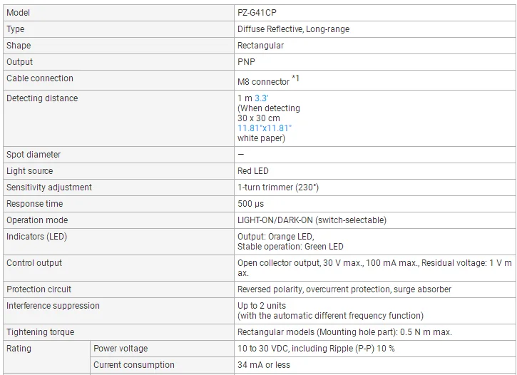The height and width of the screenshot is (375, 517).
Task: Click the 'Detecting distance' label
Action: (42, 98)
